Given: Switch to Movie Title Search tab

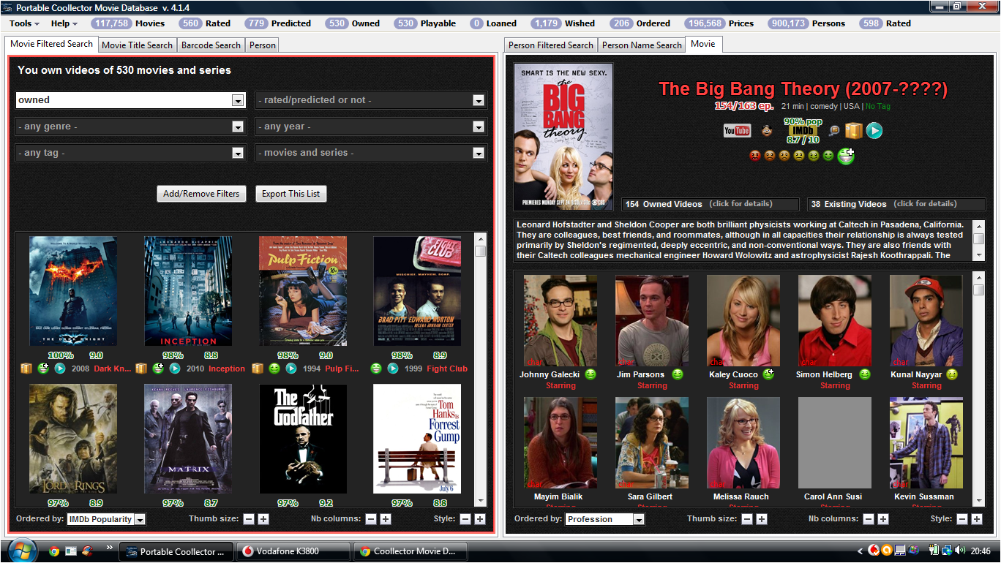Looking at the screenshot, I should [138, 45].
